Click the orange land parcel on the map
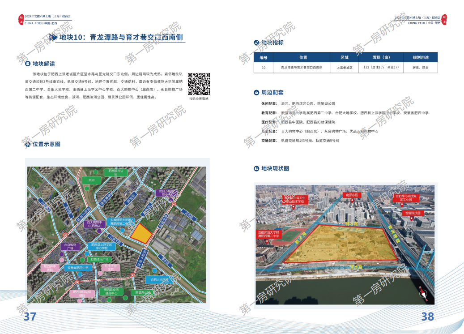 [x=141, y=232]
